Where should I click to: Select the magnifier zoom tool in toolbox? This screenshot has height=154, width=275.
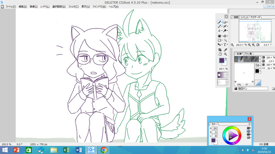[x=225, y=54]
